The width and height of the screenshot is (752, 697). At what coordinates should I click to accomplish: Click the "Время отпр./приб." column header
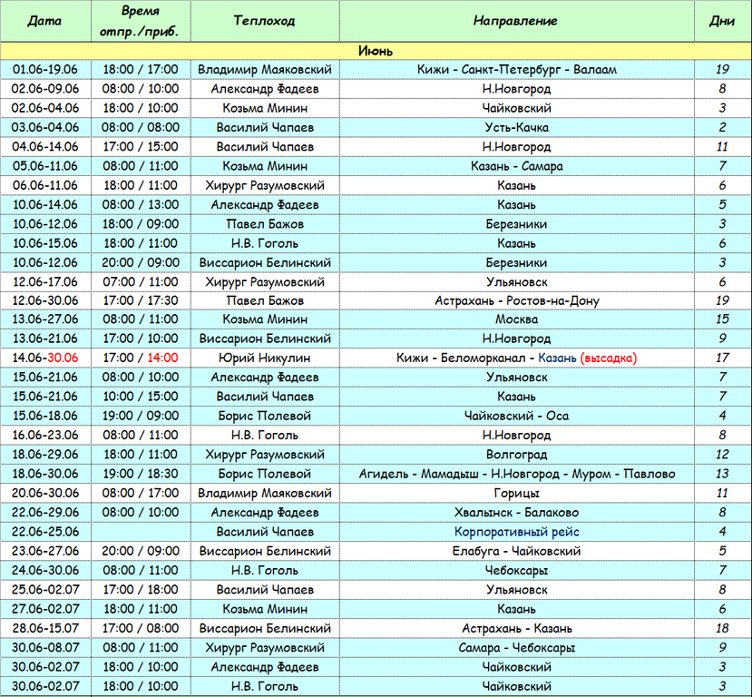point(140,21)
